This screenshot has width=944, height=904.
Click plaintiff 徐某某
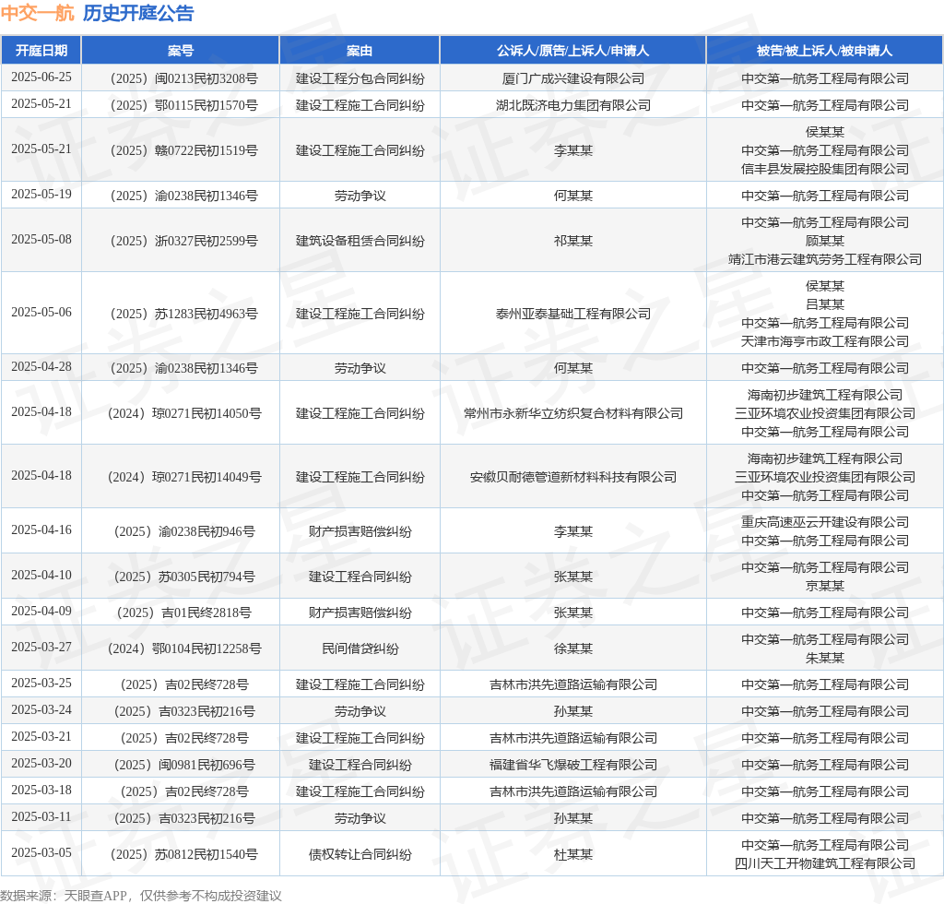pyautogui.click(x=573, y=648)
